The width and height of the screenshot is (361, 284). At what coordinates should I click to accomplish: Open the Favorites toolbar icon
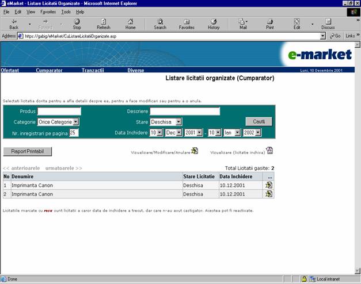point(187,22)
